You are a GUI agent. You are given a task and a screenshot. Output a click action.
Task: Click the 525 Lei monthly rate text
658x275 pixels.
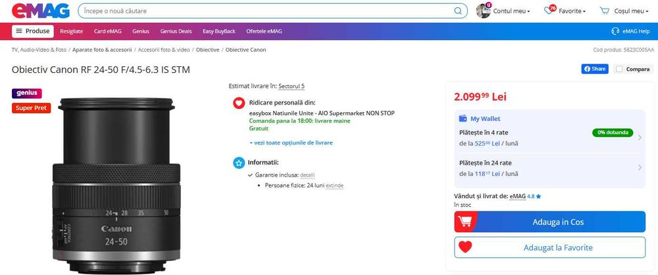pos(488,143)
